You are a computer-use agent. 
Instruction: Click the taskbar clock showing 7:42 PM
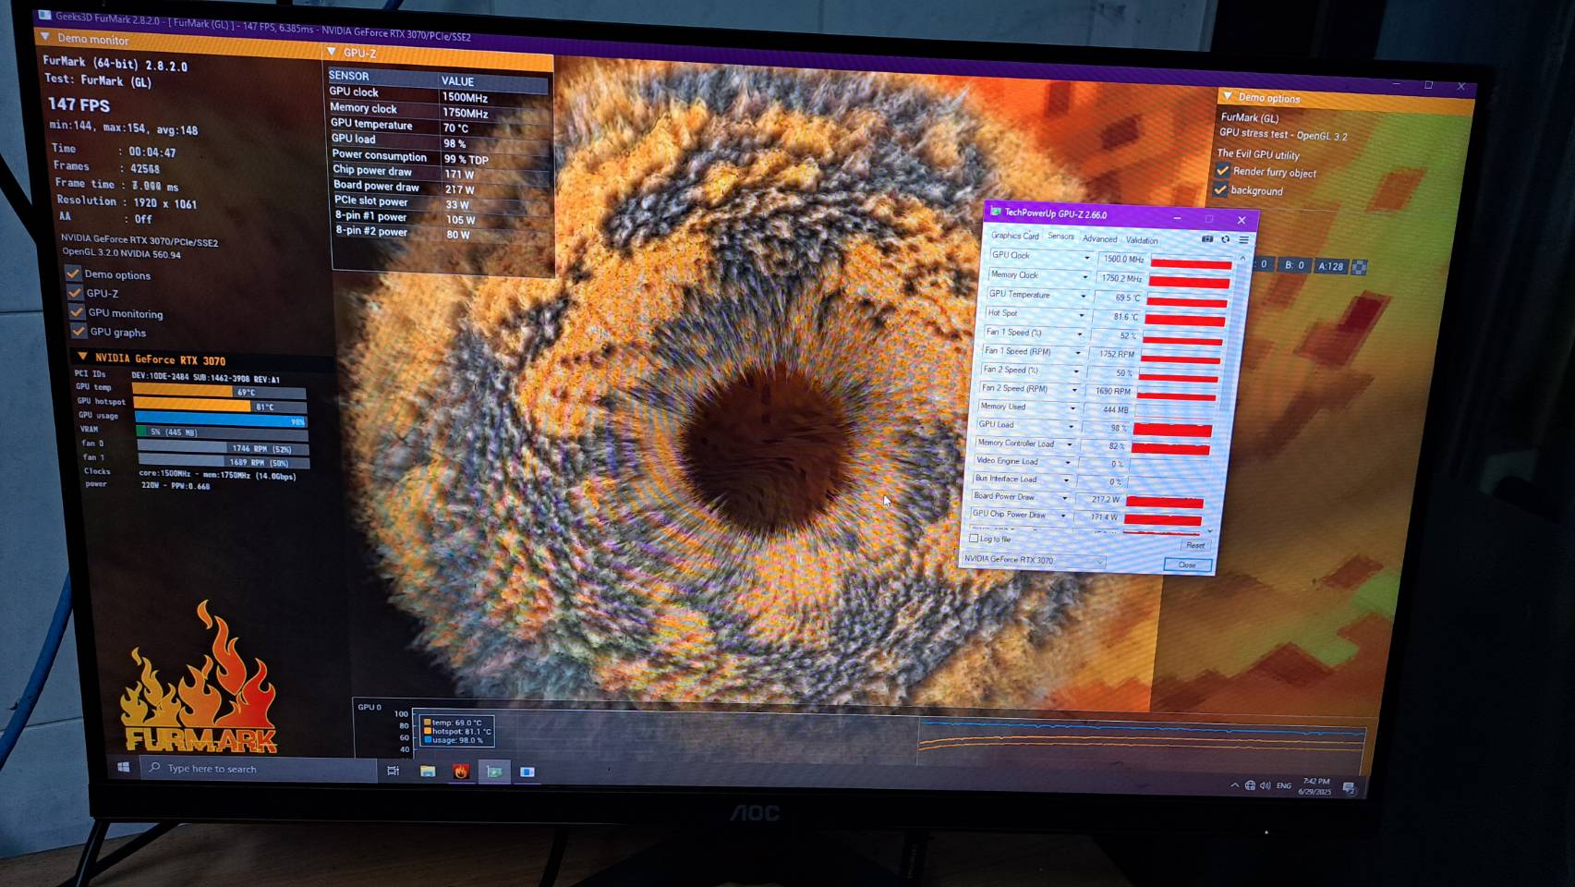[1315, 786]
